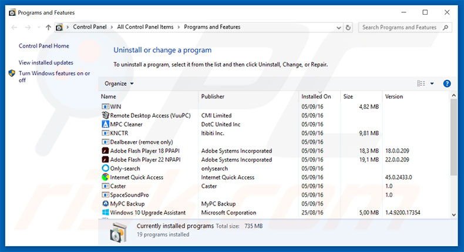Open View installed updates link
This screenshot has width=464, height=252.
[46, 63]
